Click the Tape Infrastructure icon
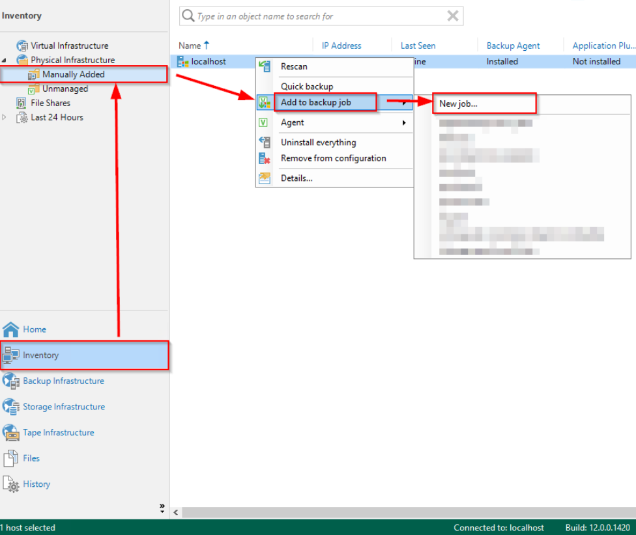 (x=11, y=432)
